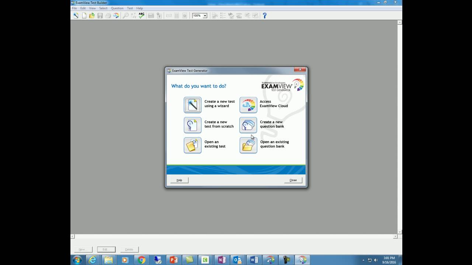Open PowerPoint from the taskbar
Image resolution: width=472 pixels, height=265 pixels.
click(x=174, y=260)
